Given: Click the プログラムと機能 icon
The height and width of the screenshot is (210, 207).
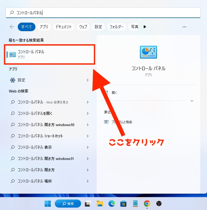Looking at the screenshot, I should tap(106, 122).
